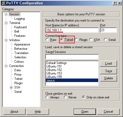The image size is (123, 117).
Task: Click the Cancel button
Action: (x=108, y=112)
